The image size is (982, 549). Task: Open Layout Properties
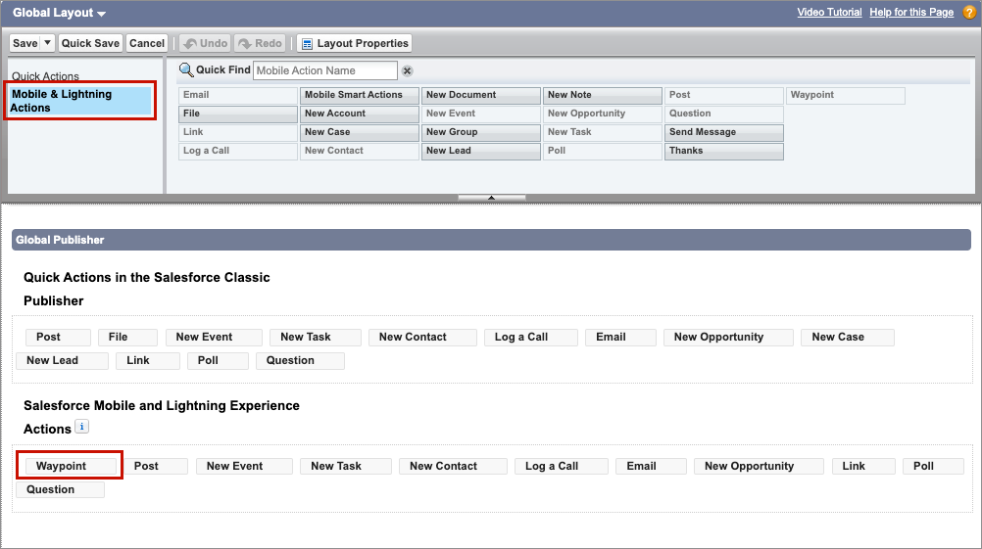[x=355, y=43]
